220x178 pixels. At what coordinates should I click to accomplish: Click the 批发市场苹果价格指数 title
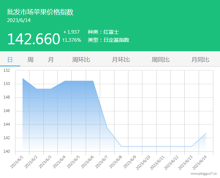tap(40, 12)
